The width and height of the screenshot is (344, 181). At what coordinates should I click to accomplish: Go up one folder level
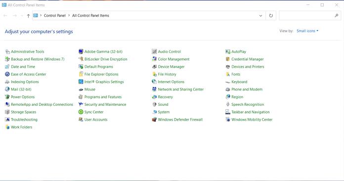pyautogui.click(x=28, y=16)
